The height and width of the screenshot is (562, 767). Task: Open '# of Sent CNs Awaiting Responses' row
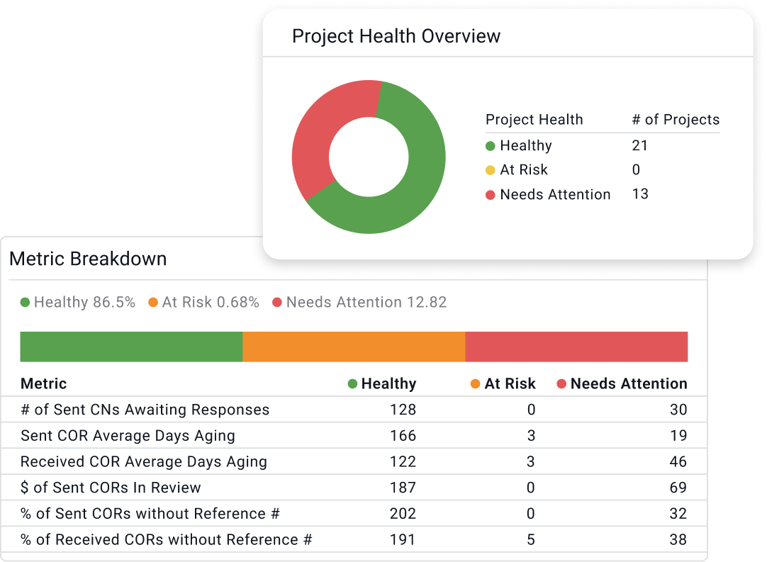(x=145, y=410)
